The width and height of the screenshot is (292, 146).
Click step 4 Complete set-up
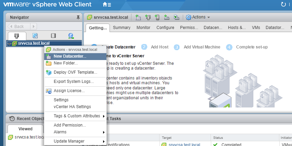tap(247, 47)
